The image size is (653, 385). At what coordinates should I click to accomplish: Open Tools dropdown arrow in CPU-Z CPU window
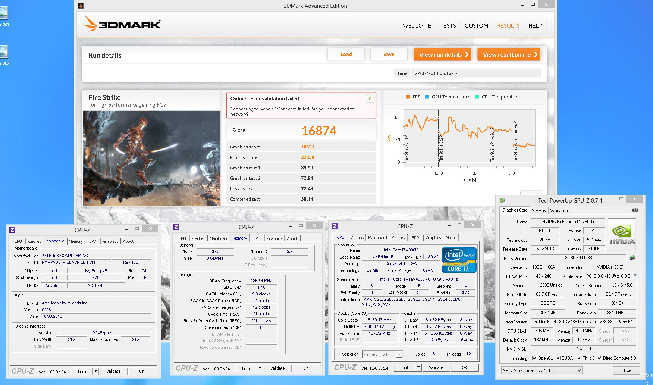click(418, 367)
